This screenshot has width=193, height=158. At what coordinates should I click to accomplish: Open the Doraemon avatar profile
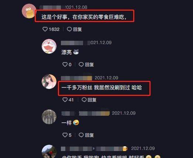[49, 46]
